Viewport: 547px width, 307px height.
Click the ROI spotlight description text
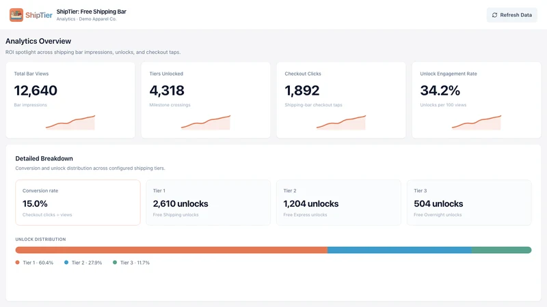pyautogui.click(x=93, y=53)
